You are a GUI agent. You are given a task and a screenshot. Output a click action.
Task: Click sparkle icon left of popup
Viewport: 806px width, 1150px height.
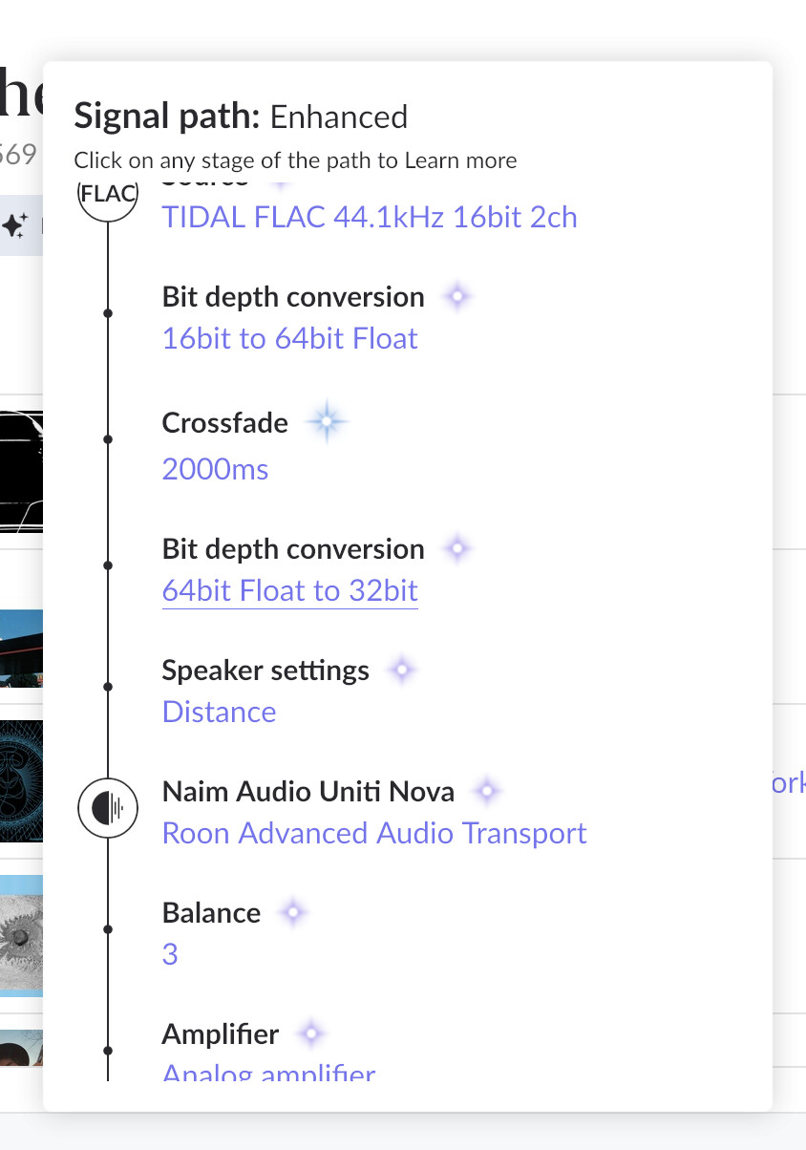14,226
